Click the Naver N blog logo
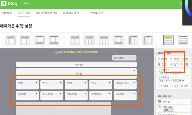192x115 pixels. click(x=9, y=4)
